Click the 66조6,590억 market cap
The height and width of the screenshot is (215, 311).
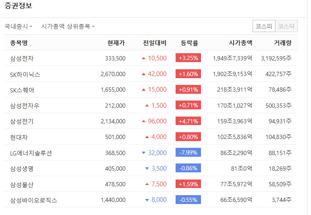tap(236, 200)
